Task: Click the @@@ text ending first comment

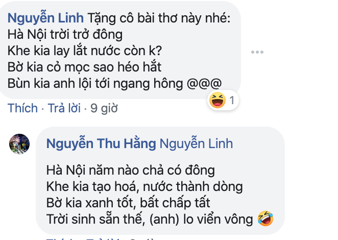Action: tap(204, 83)
